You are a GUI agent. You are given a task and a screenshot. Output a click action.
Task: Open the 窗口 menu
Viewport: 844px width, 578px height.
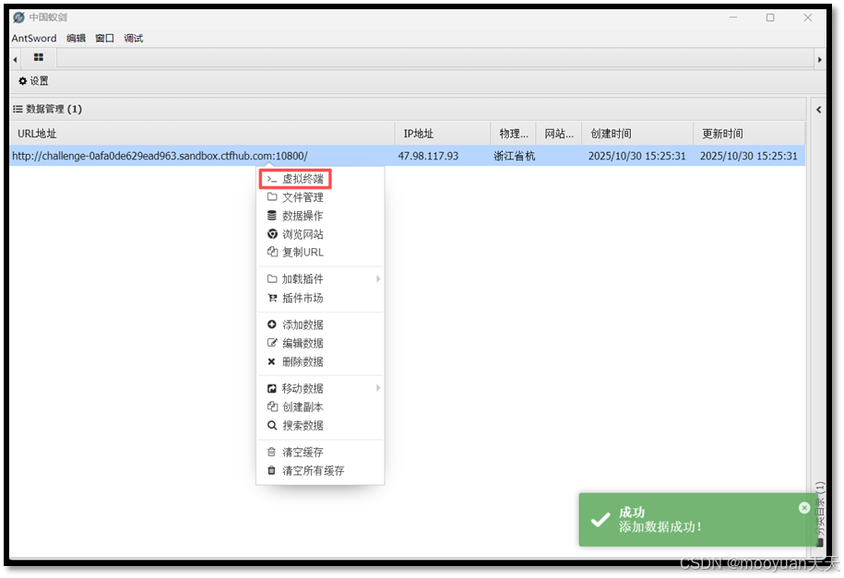click(104, 38)
